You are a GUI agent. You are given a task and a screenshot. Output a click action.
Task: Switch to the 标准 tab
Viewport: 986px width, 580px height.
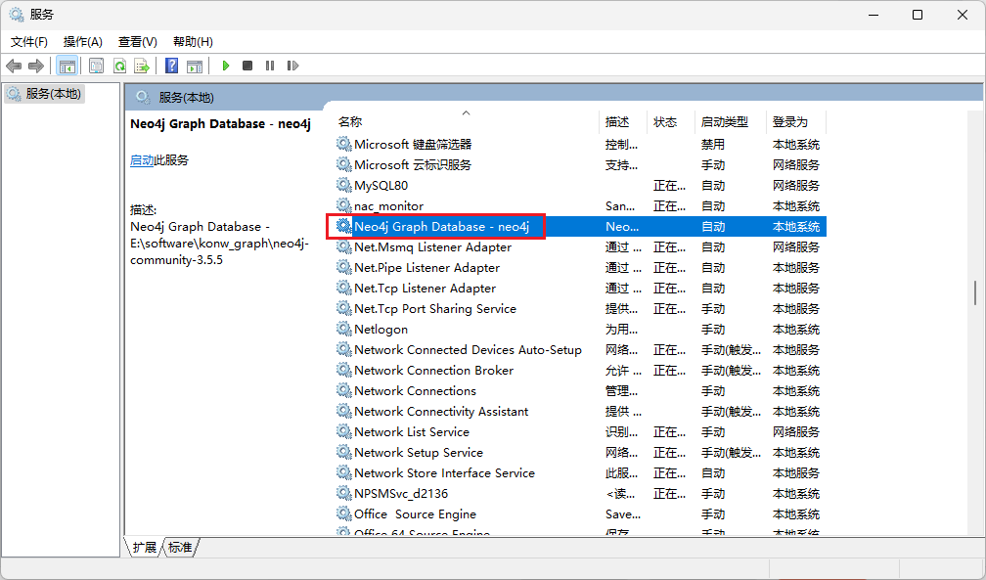[180, 548]
